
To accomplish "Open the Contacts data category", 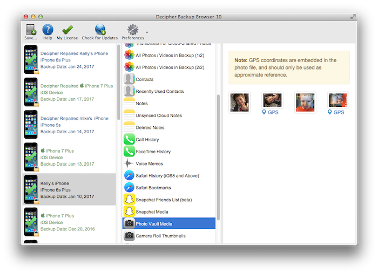I will tap(145, 79).
